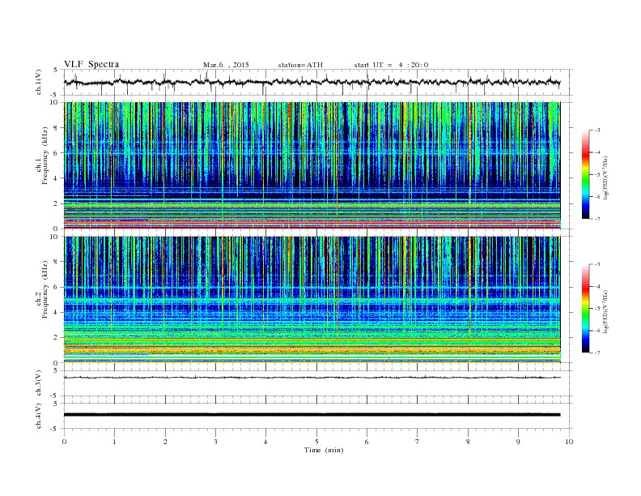Click the "2" label on the time axis
The image size is (641, 496).
tap(165, 442)
